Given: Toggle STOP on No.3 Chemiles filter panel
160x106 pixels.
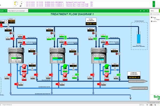Looking at the screenshot, I should click(x=101, y=58).
